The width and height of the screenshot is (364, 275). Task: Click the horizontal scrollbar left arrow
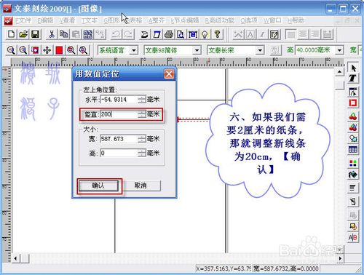(x=15, y=258)
